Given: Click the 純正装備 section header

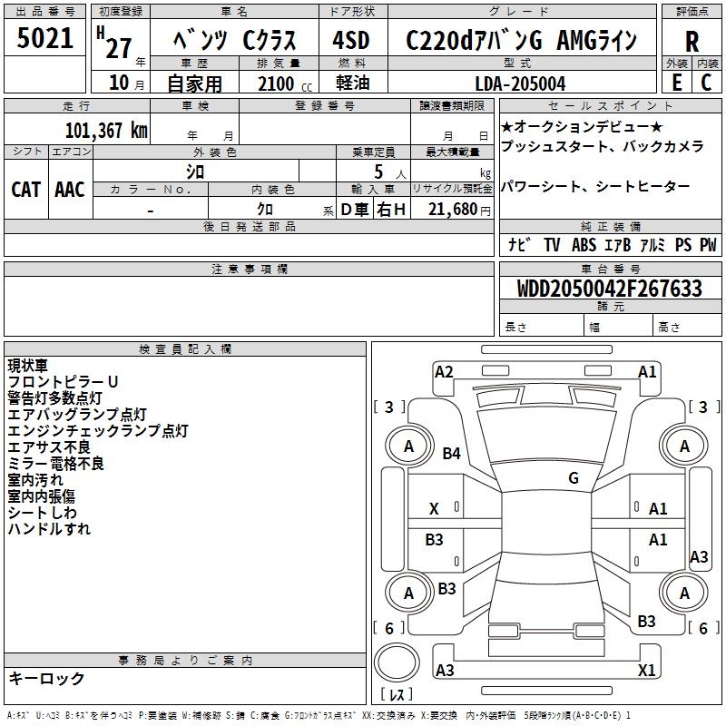Looking at the screenshot, I should pyautogui.click(x=610, y=226).
